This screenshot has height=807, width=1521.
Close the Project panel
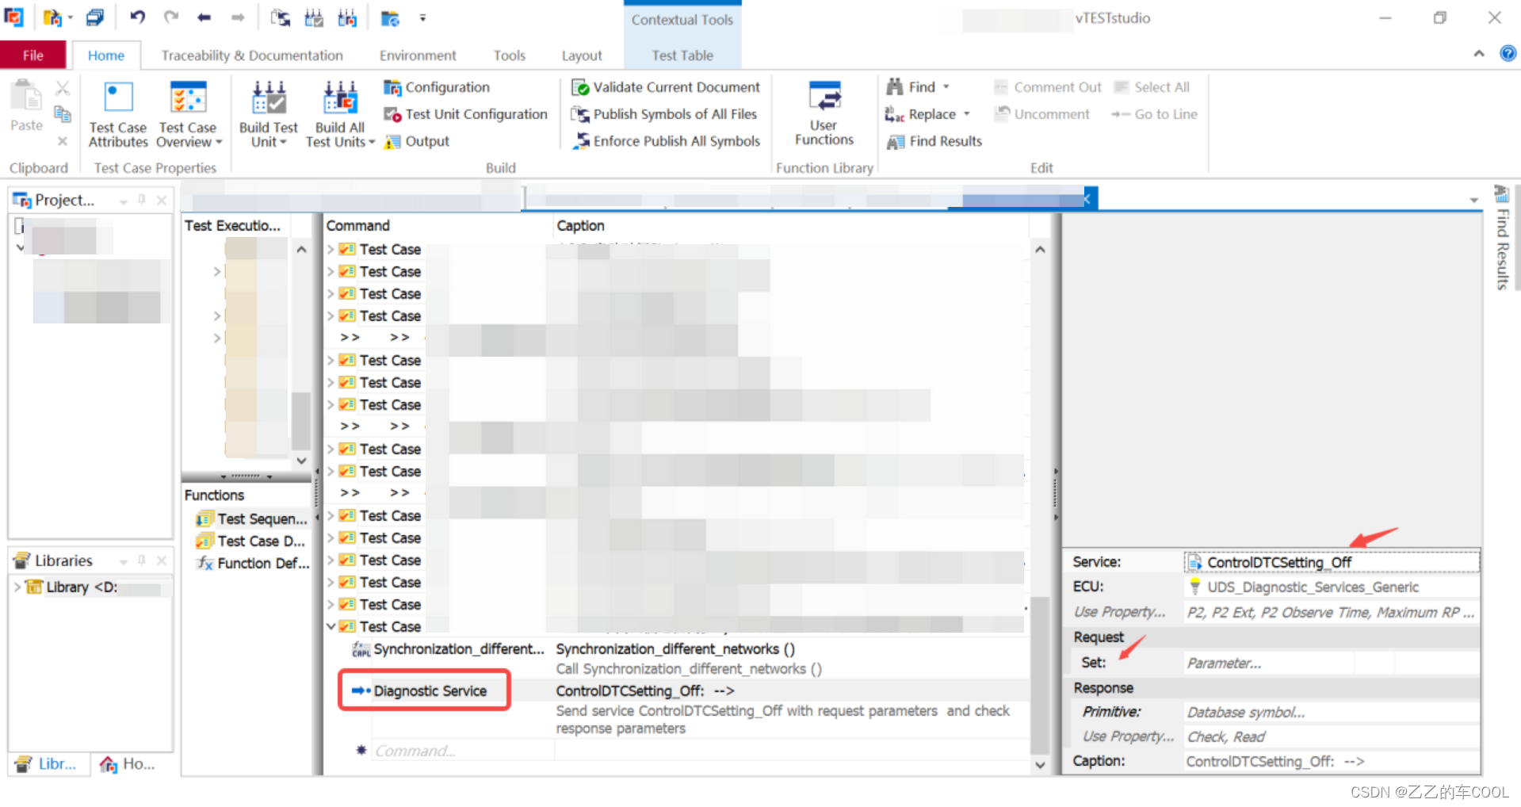[x=162, y=201]
